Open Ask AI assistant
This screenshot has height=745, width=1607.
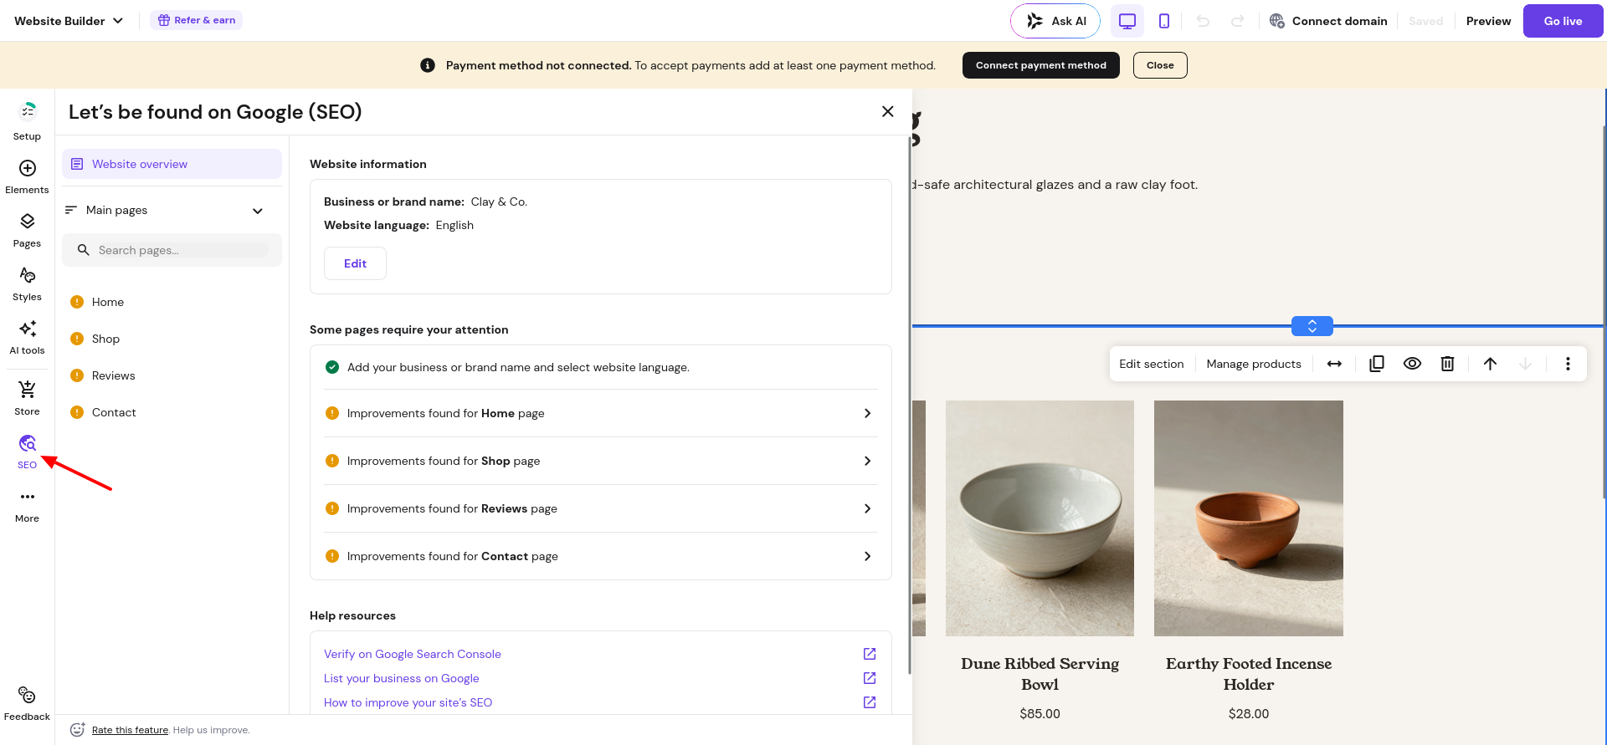point(1055,21)
